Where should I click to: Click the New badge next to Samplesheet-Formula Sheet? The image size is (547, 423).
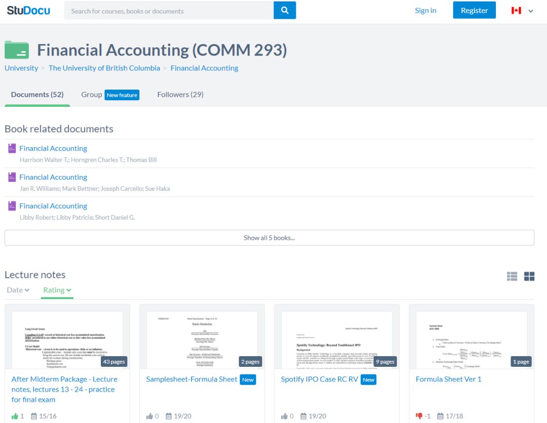(248, 380)
